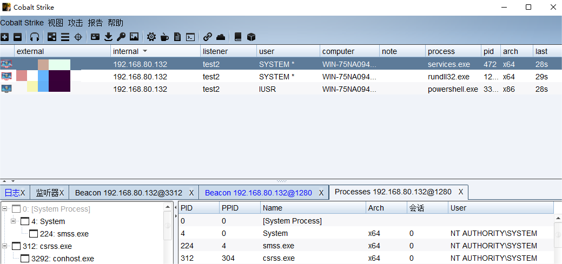This screenshot has height=264, width=562.
Task: Click the connect to team server plus icon
Action: 5,37
